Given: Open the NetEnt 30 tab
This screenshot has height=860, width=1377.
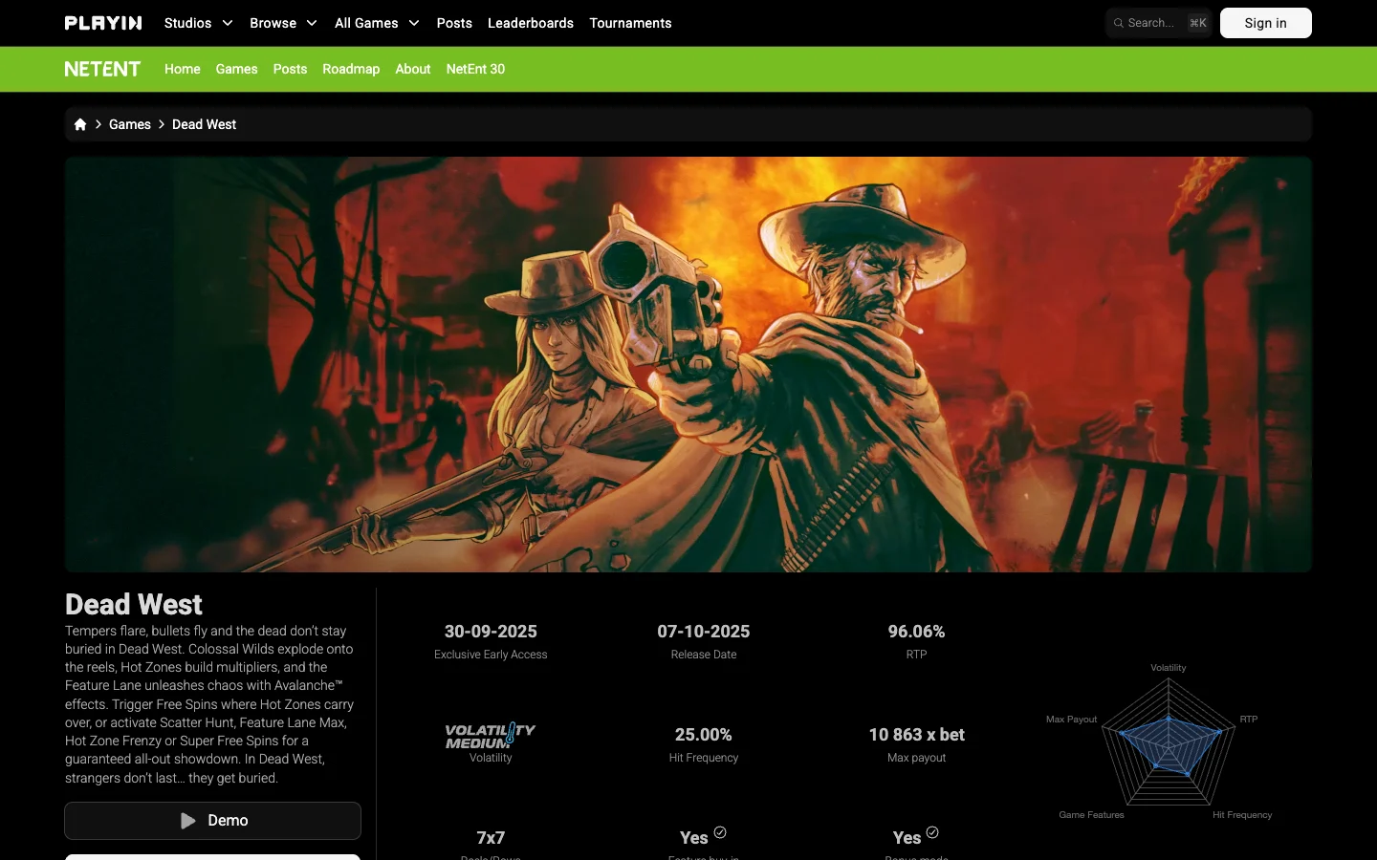Looking at the screenshot, I should pyautogui.click(x=475, y=69).
